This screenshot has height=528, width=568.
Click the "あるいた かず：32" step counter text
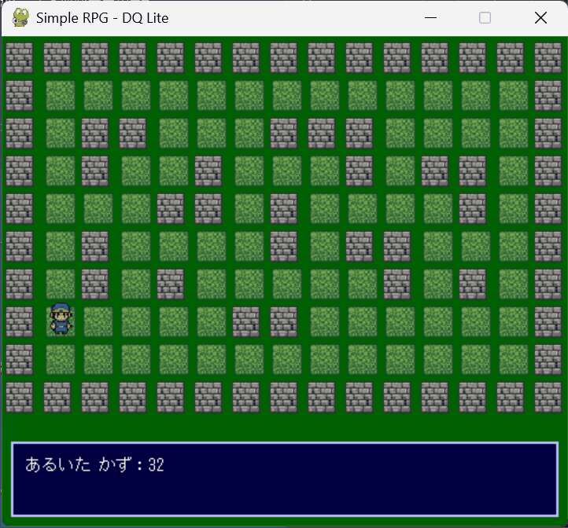(x=94, y=464)
